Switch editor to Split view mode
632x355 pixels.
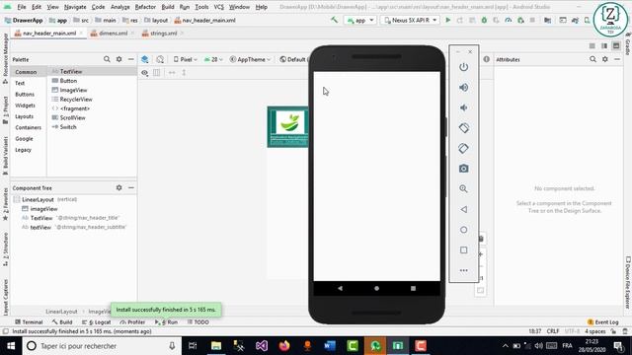coord(604,46)
